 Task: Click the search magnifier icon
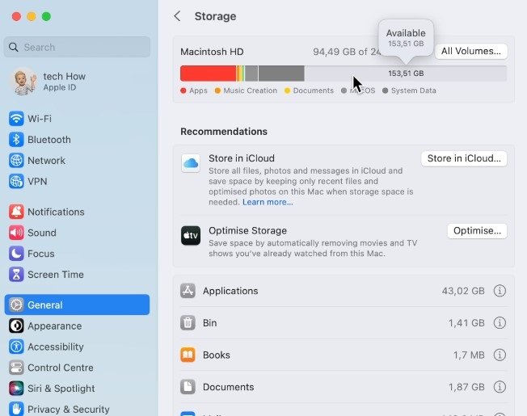pos(14,48)
